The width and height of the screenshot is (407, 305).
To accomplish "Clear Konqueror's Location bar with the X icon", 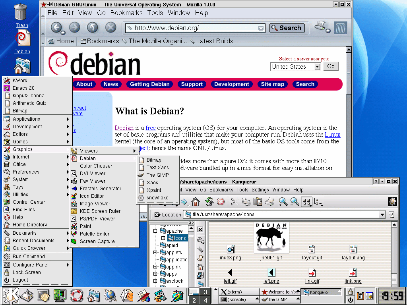I will [x=157, y=215].
